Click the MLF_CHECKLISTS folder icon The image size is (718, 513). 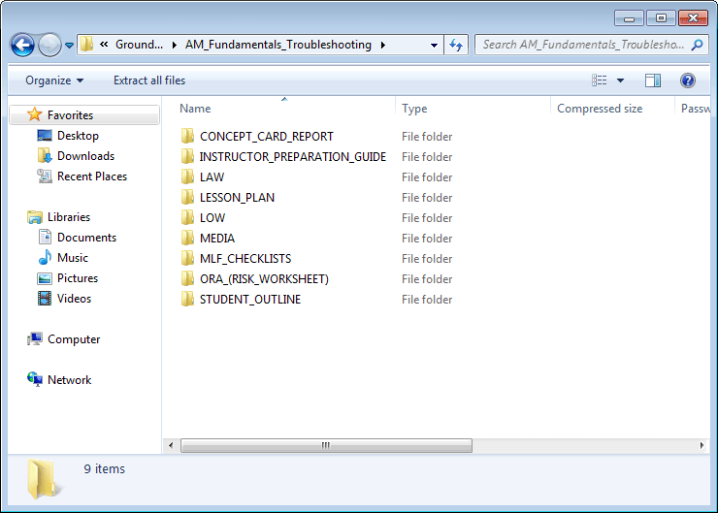tap(187, 258)
